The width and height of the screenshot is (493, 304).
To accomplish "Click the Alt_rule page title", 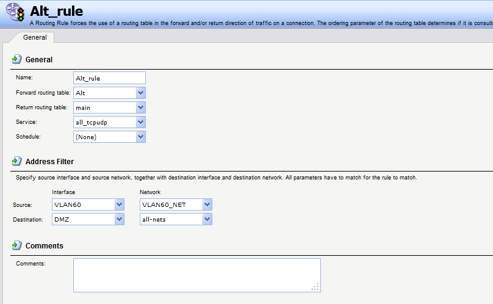I will pyautogui.click(x=56, y=11).
